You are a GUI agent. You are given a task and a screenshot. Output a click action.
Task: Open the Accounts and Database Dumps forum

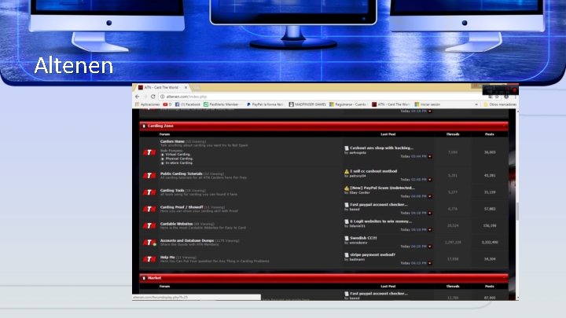click(x=187, y=240)
